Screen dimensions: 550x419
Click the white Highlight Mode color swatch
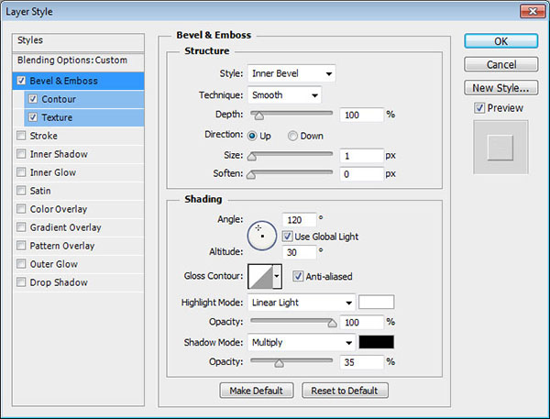point(376,303)
